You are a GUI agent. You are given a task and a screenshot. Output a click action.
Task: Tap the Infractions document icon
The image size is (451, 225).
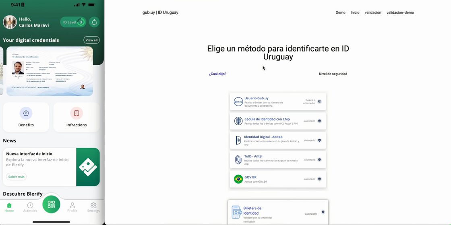pyautogui.click(x=77, y=113)
